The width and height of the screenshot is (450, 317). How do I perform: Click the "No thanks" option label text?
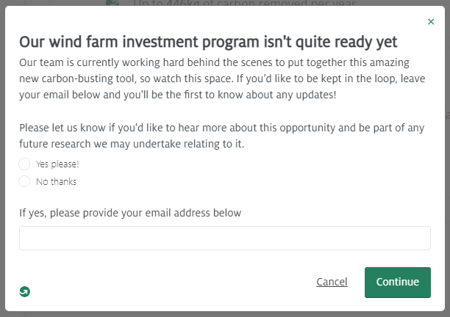tap(56, 181)
